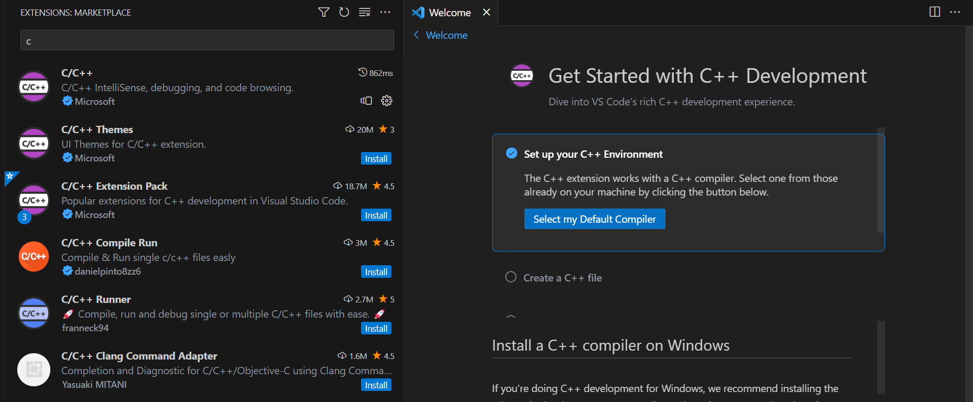Image resolution: width=973 pixels, height=402 pixels.
Task: Expand the Create a C++ file step
Action: pyautogui.click(x=562, y=278)
